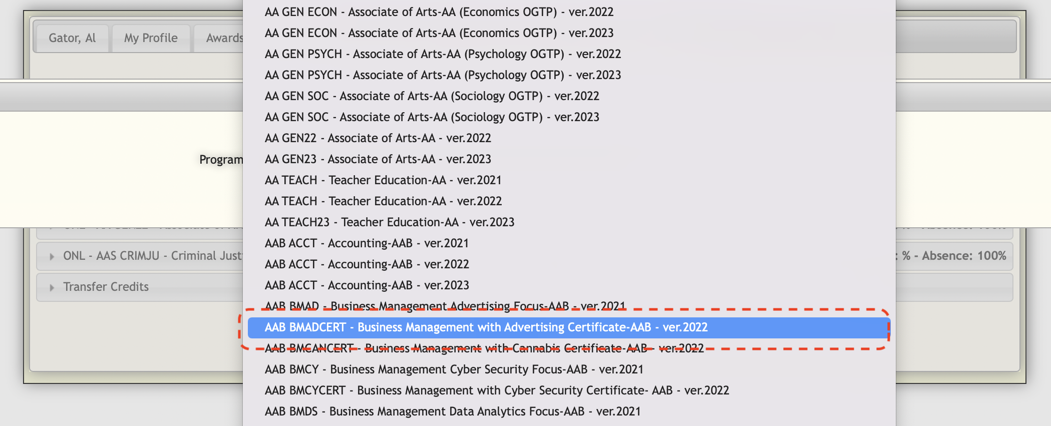The width and height of the screenshot is (1051, 426).
Task: Select AAB BMCANCERT Cannabis Certificate ver.2022
Action: click(484, 348)
